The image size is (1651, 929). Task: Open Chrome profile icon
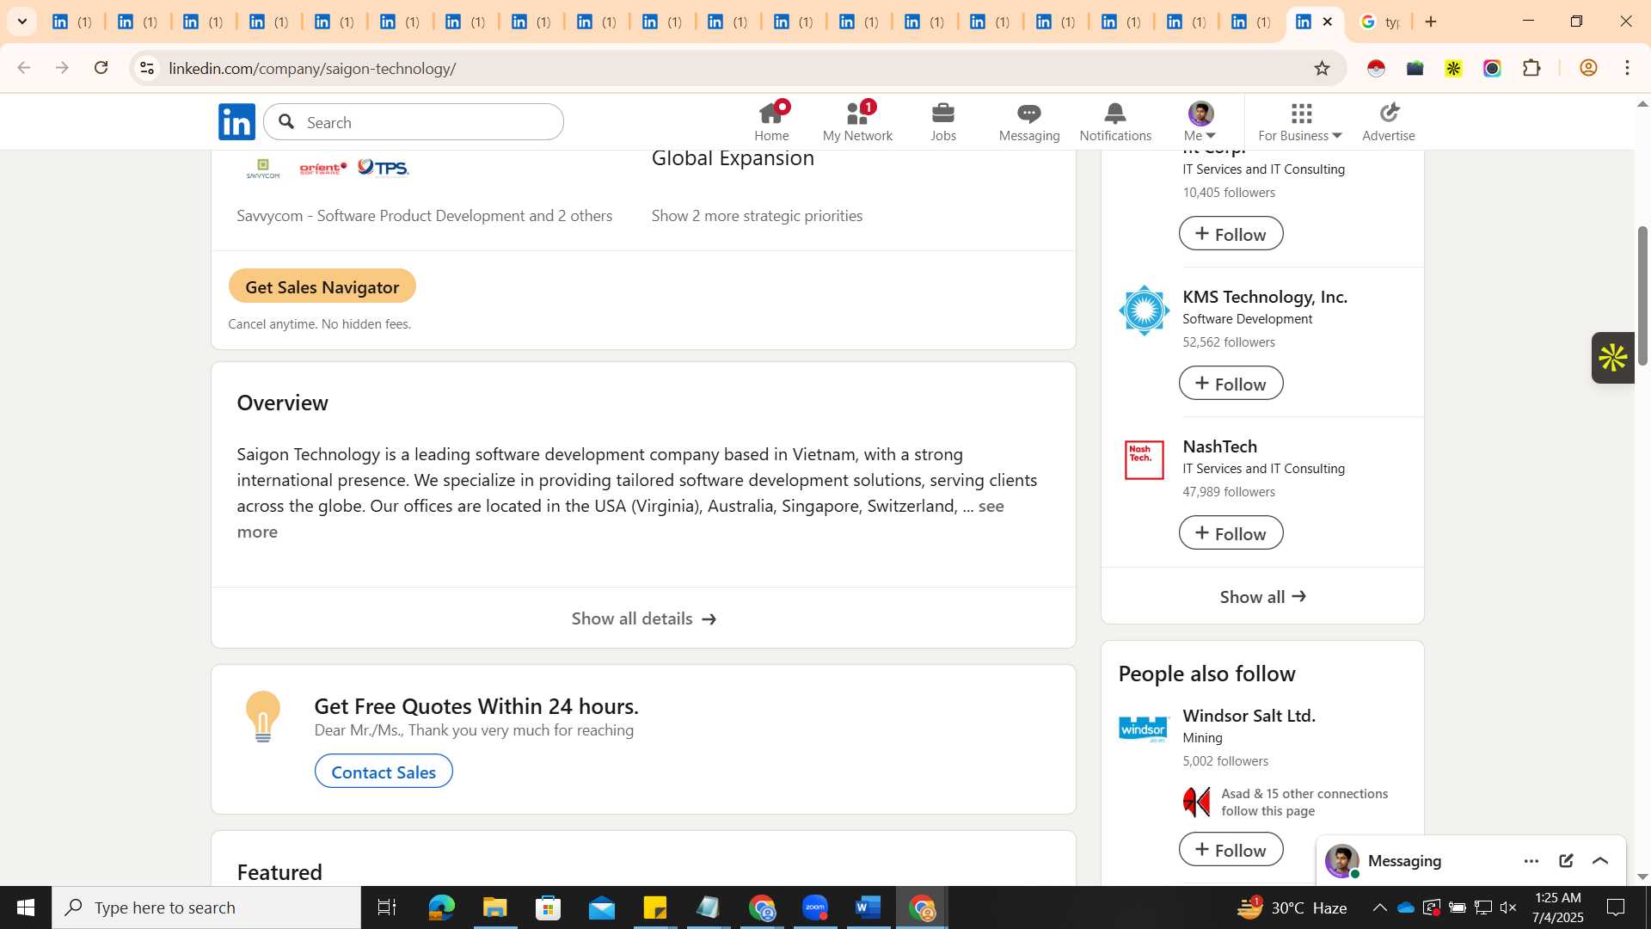[x=1588, y=68]
